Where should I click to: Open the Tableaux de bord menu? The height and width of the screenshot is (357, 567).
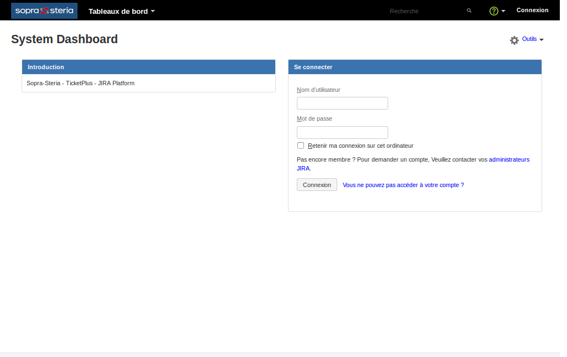121,11
